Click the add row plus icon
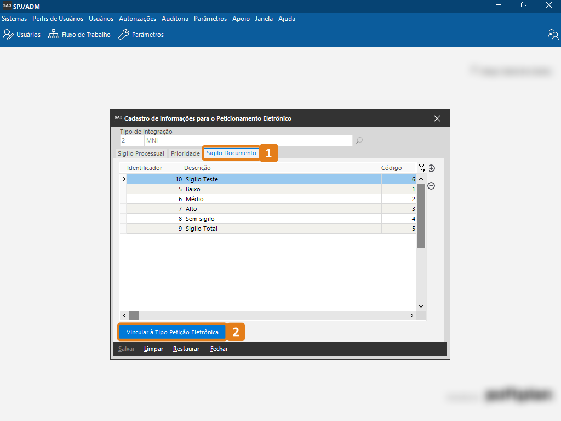561x421 pixels. 432,168
